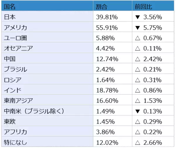Click the up triangle in the 特になし row

[137, 143]
